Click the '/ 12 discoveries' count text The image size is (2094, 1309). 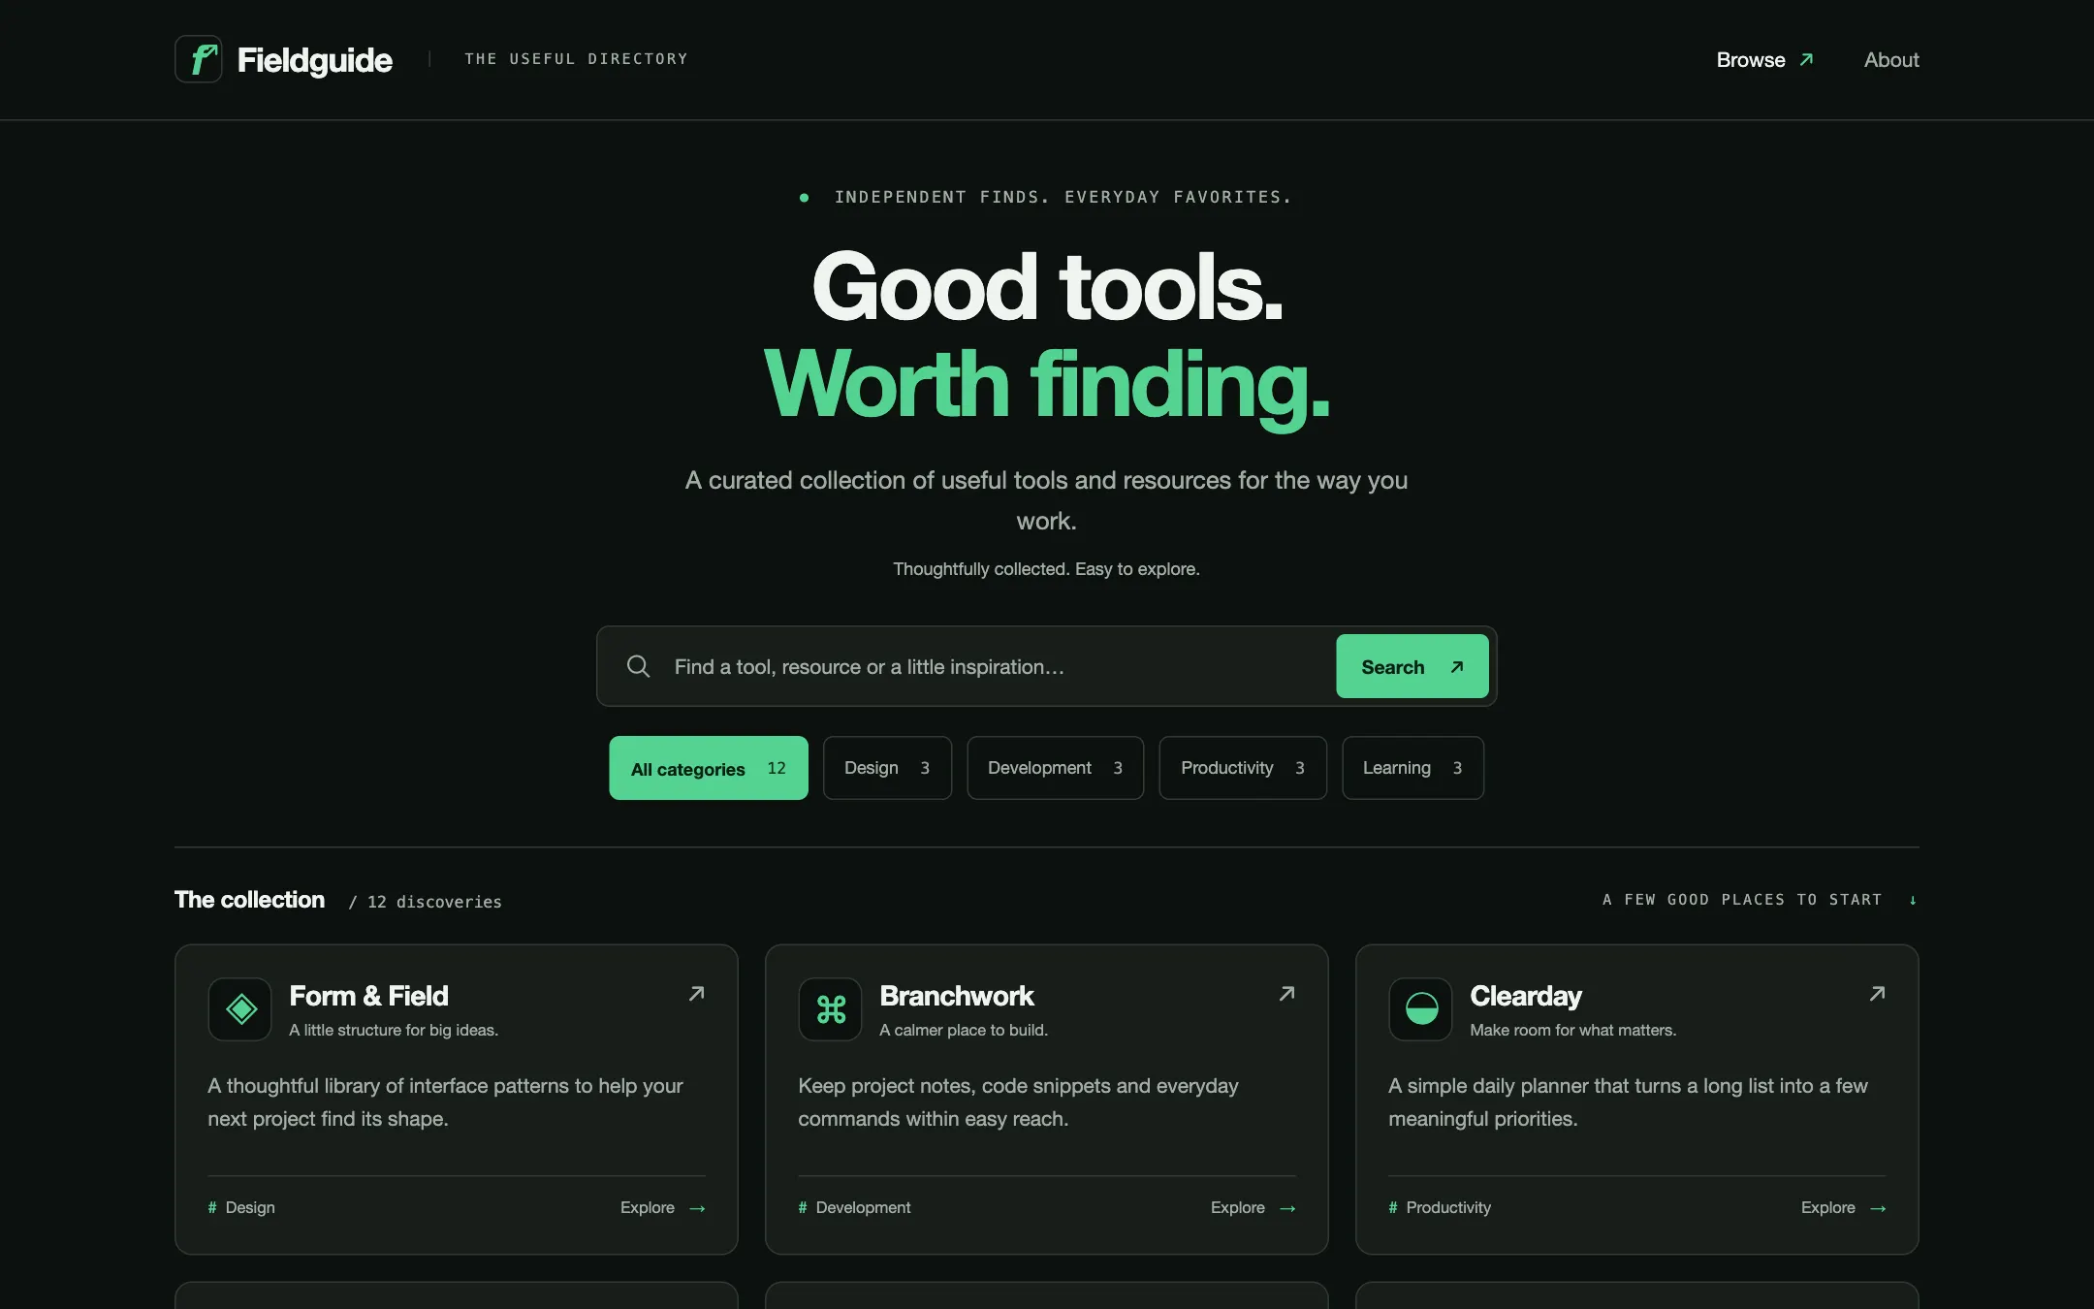[425, 902]
